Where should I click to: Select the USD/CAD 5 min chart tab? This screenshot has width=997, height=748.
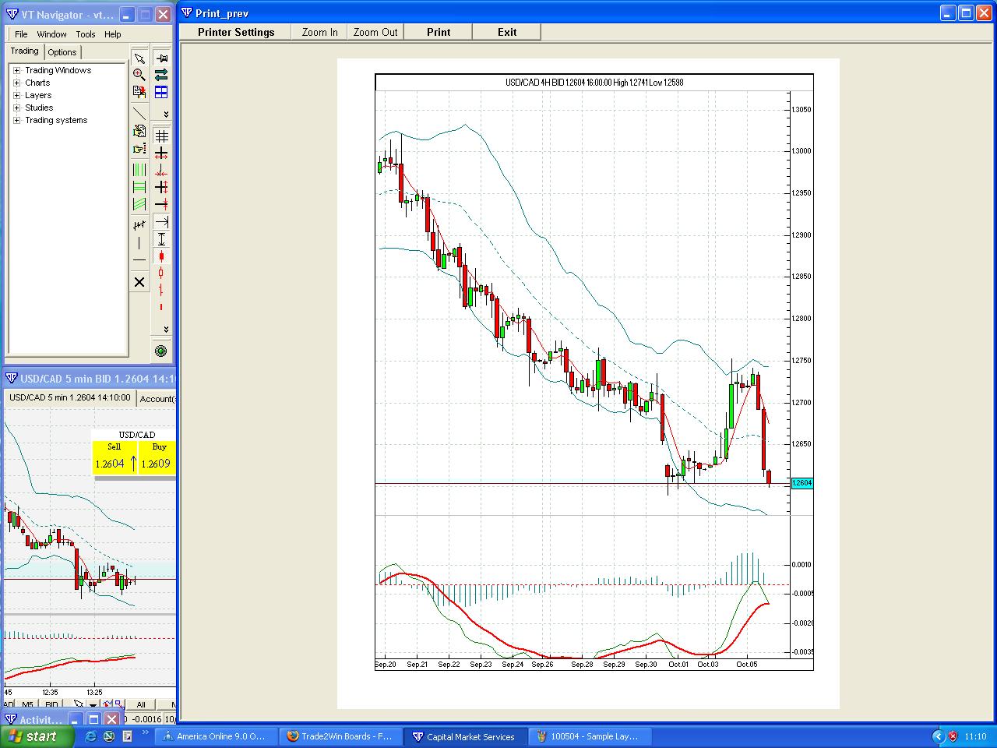(x=70, y=397)
